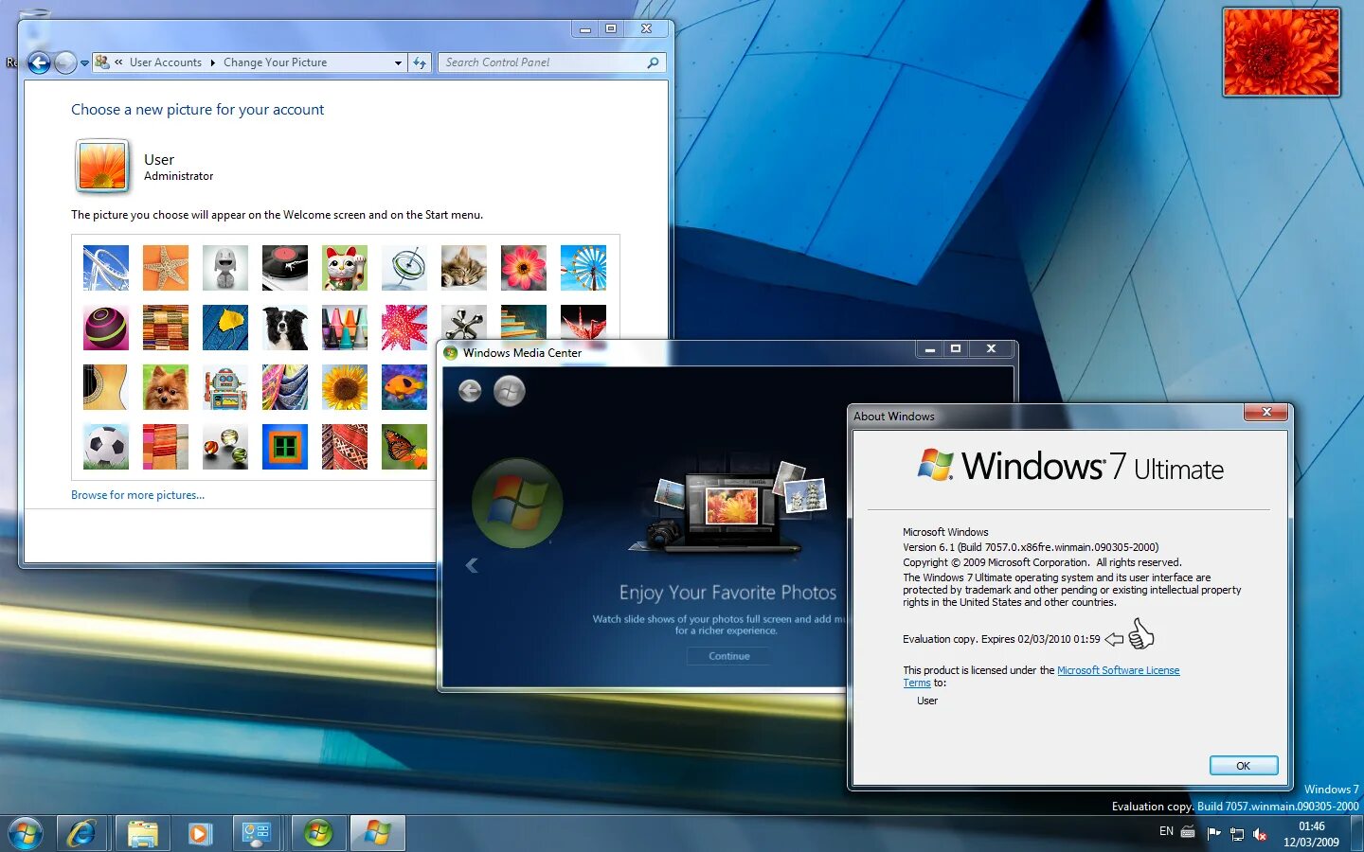
Task: Select the white robot toy picture
Action: (224, 268)
